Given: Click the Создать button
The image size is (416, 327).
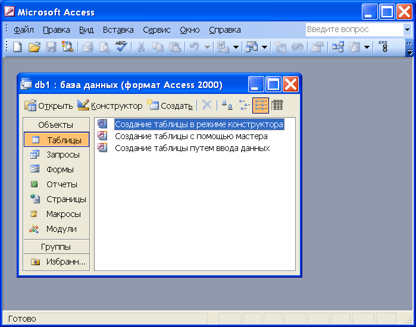Looking at the screenshot, I should (170, 105).
